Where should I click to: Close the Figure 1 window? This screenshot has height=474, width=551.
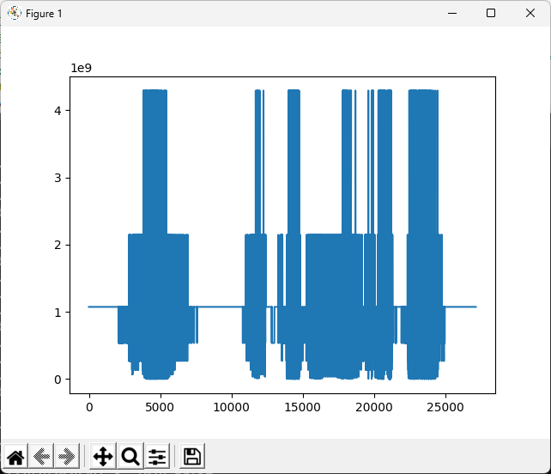[x=530, y=13]
